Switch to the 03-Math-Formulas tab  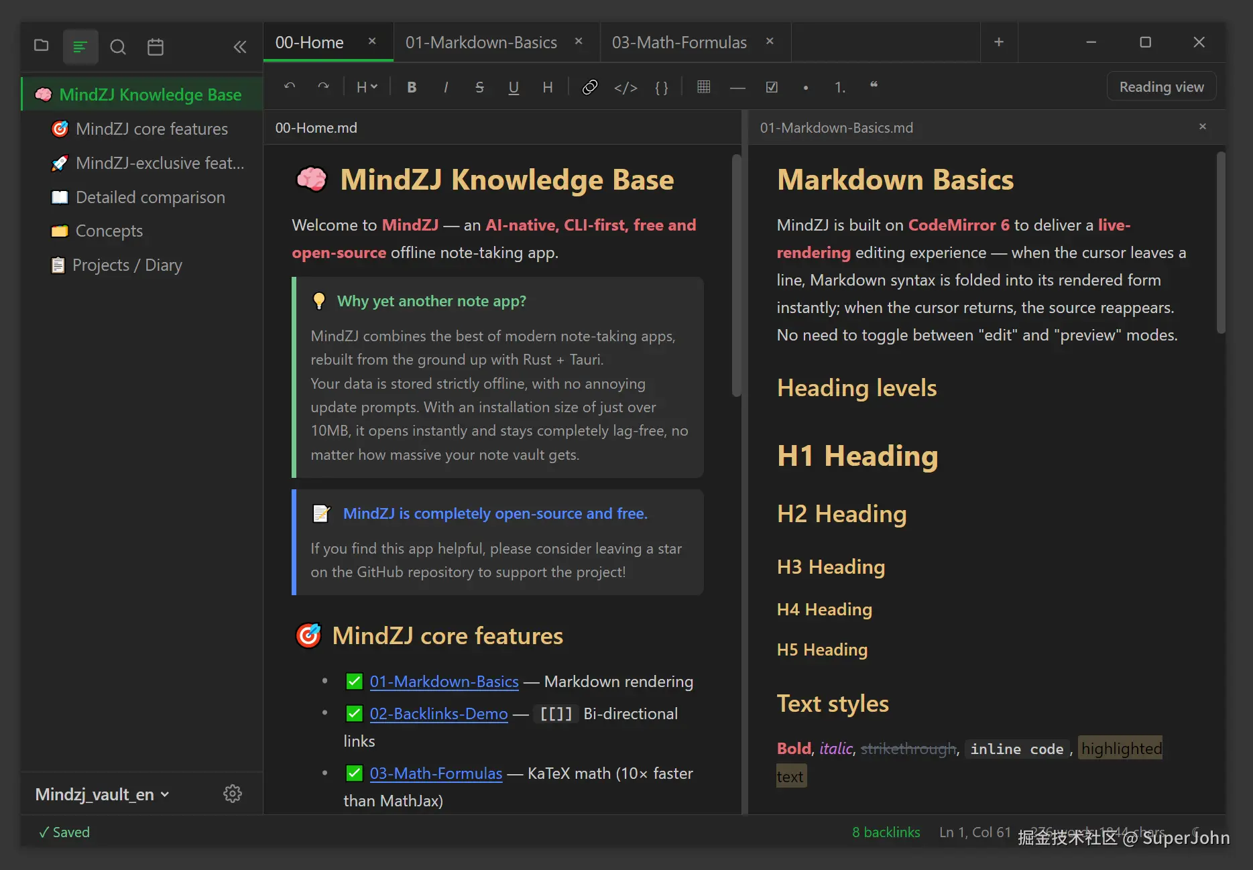(679, 42)
